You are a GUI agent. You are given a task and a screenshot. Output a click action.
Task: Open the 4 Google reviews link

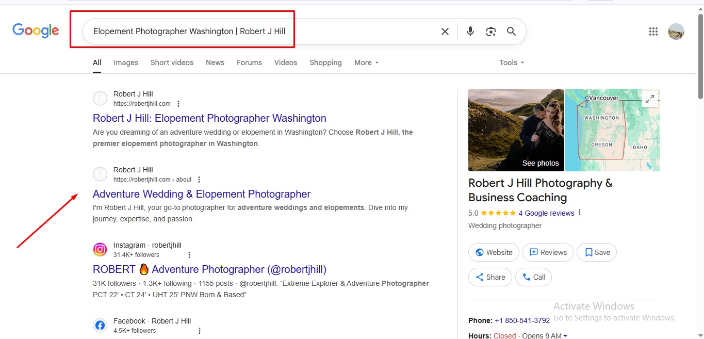pyautogui.click(x=546, y=213)
